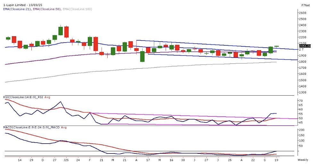The width and height of the screenshot is (314, 165).
Task: Click the 29 date axis label
Action: pos(31,160)
